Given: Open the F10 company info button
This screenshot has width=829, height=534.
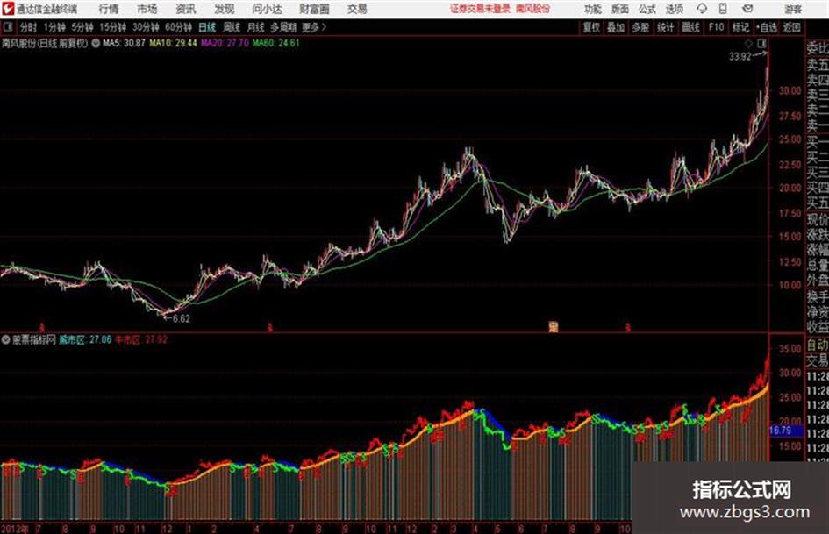Looking at the screenshot, I should (x=716, y=27).
